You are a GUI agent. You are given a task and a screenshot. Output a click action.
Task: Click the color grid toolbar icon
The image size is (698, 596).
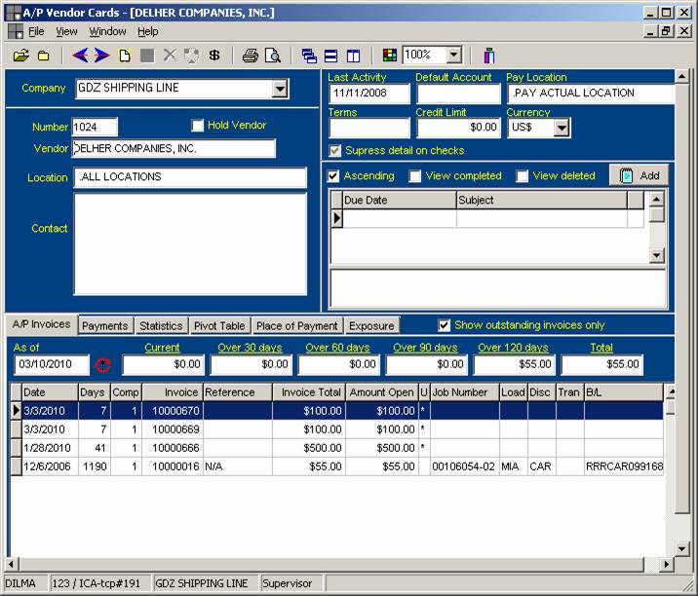(390, 56)
